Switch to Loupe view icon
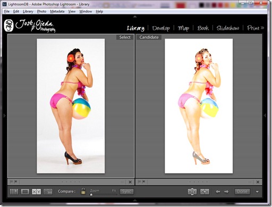Image resolution: width=272 pixels, height=207 pixels. (x=25, y=192)
